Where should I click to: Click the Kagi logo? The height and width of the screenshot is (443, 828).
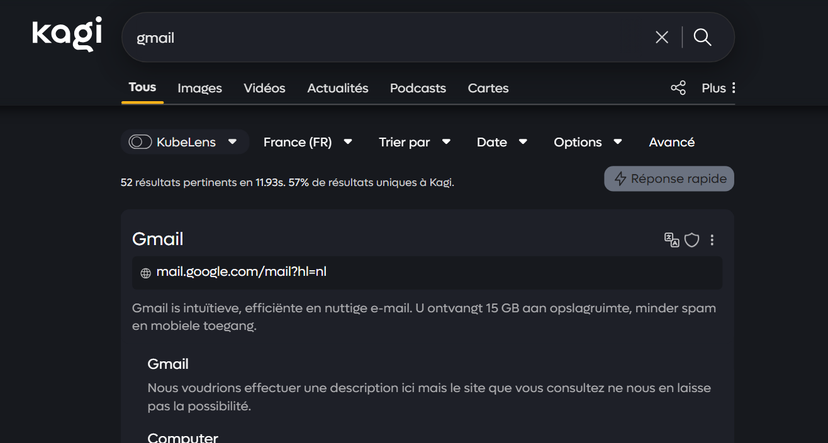tap(67, 34)
